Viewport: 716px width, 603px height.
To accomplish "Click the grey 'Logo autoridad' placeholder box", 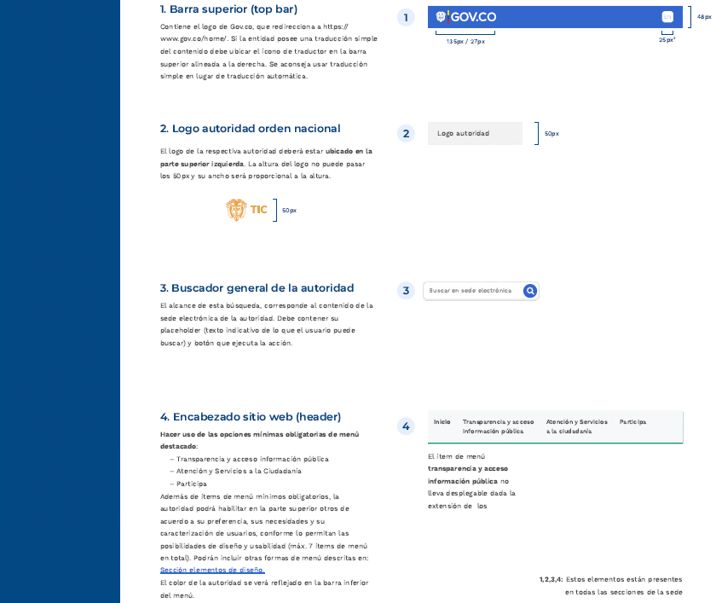I will point(474,134).
